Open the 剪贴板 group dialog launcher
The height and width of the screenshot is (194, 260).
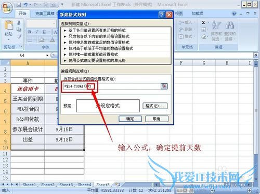(x=21, y=46)
